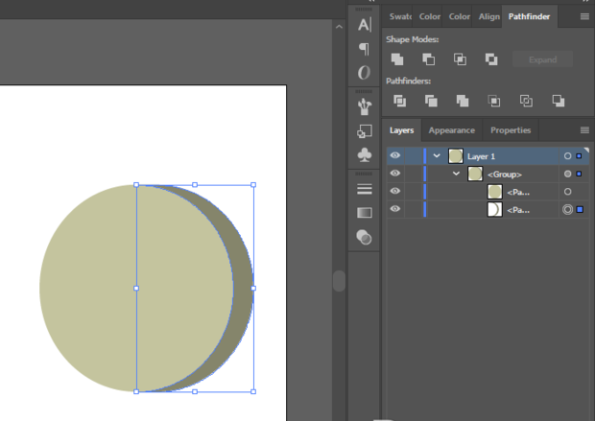Open the Symbols panel club icon

tap(365, 154)
